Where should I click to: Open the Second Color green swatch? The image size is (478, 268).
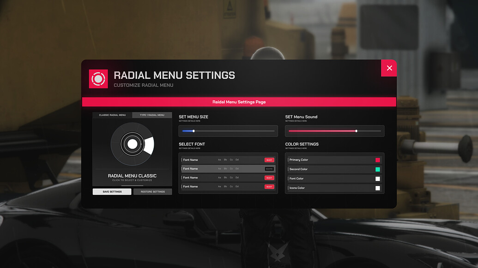(378, 169)
